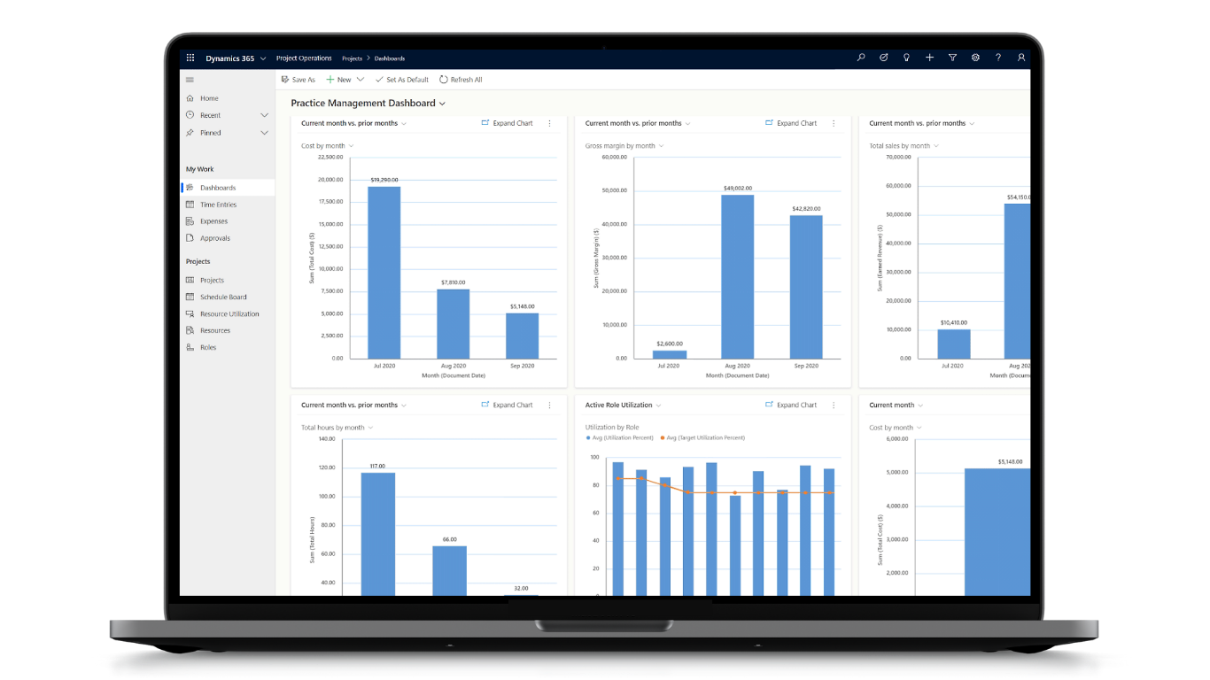Open the dropdown arrow beside New

[361, 80]
